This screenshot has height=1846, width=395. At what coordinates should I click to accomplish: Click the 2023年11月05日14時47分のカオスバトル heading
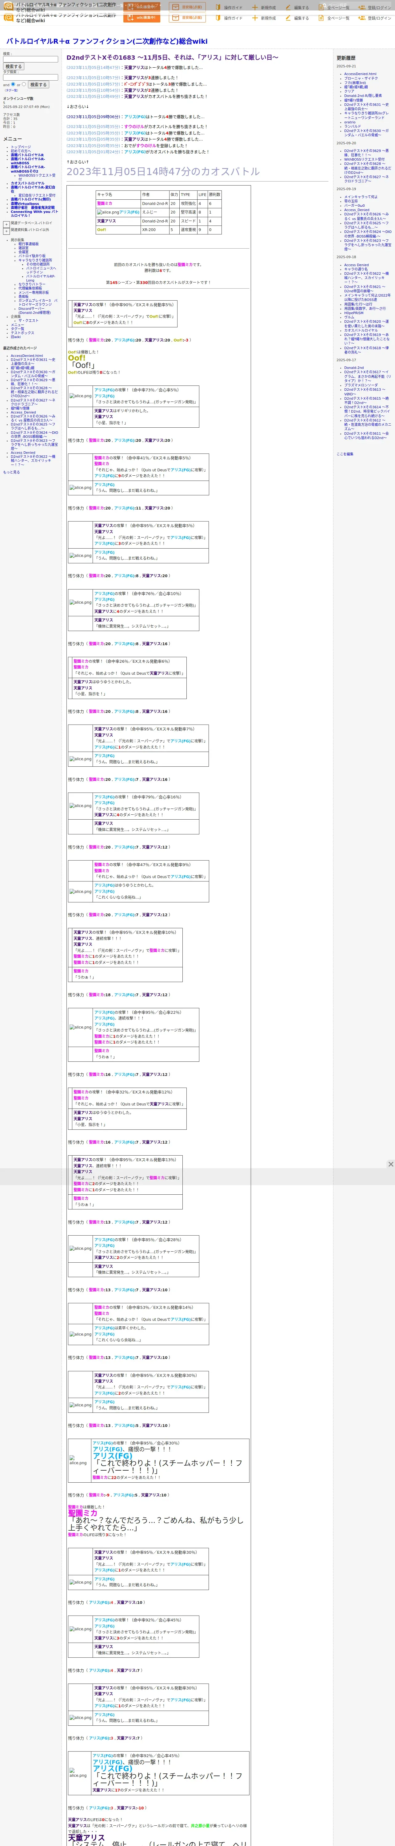[163, 172]
